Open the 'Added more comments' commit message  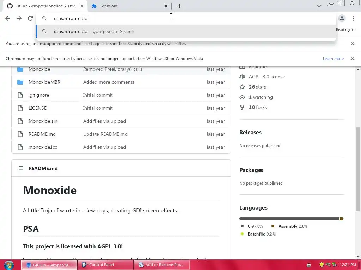109,82
